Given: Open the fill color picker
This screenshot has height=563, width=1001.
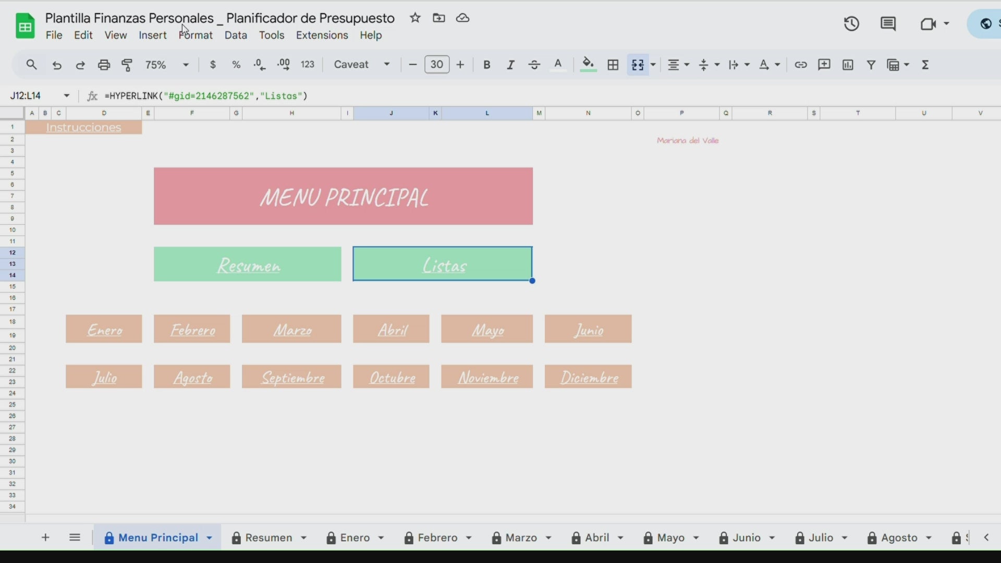Looking at the screenshot, I should coord(588,65).
